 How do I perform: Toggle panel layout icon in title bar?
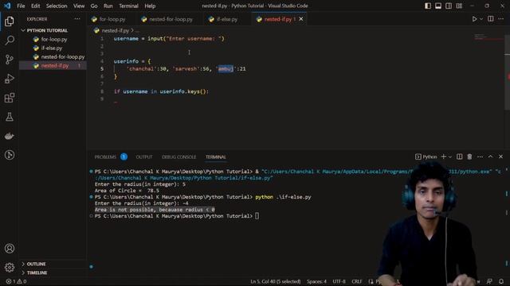coord(438,6)
